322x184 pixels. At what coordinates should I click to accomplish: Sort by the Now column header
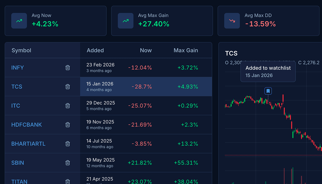146,50
